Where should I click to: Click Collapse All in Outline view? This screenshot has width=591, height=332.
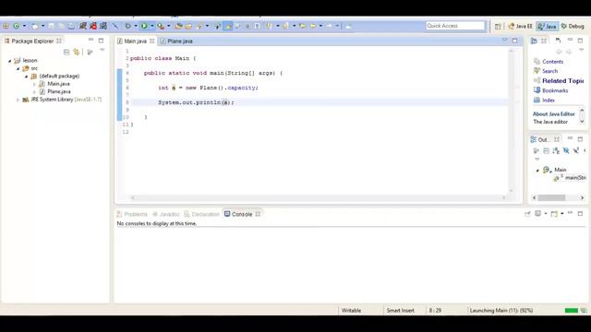click(x=546, y=151)
